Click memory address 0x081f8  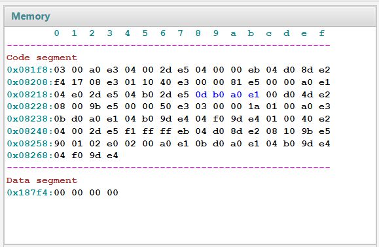29,70
